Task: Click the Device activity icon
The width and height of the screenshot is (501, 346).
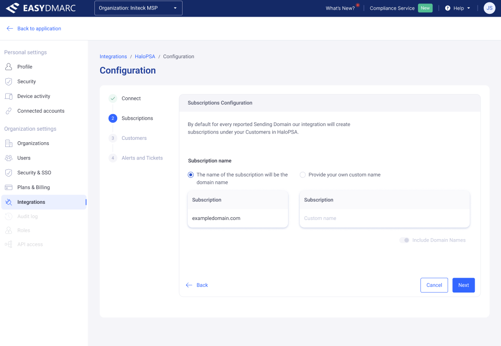Action: pyautogui.click(x=9, y=96)
